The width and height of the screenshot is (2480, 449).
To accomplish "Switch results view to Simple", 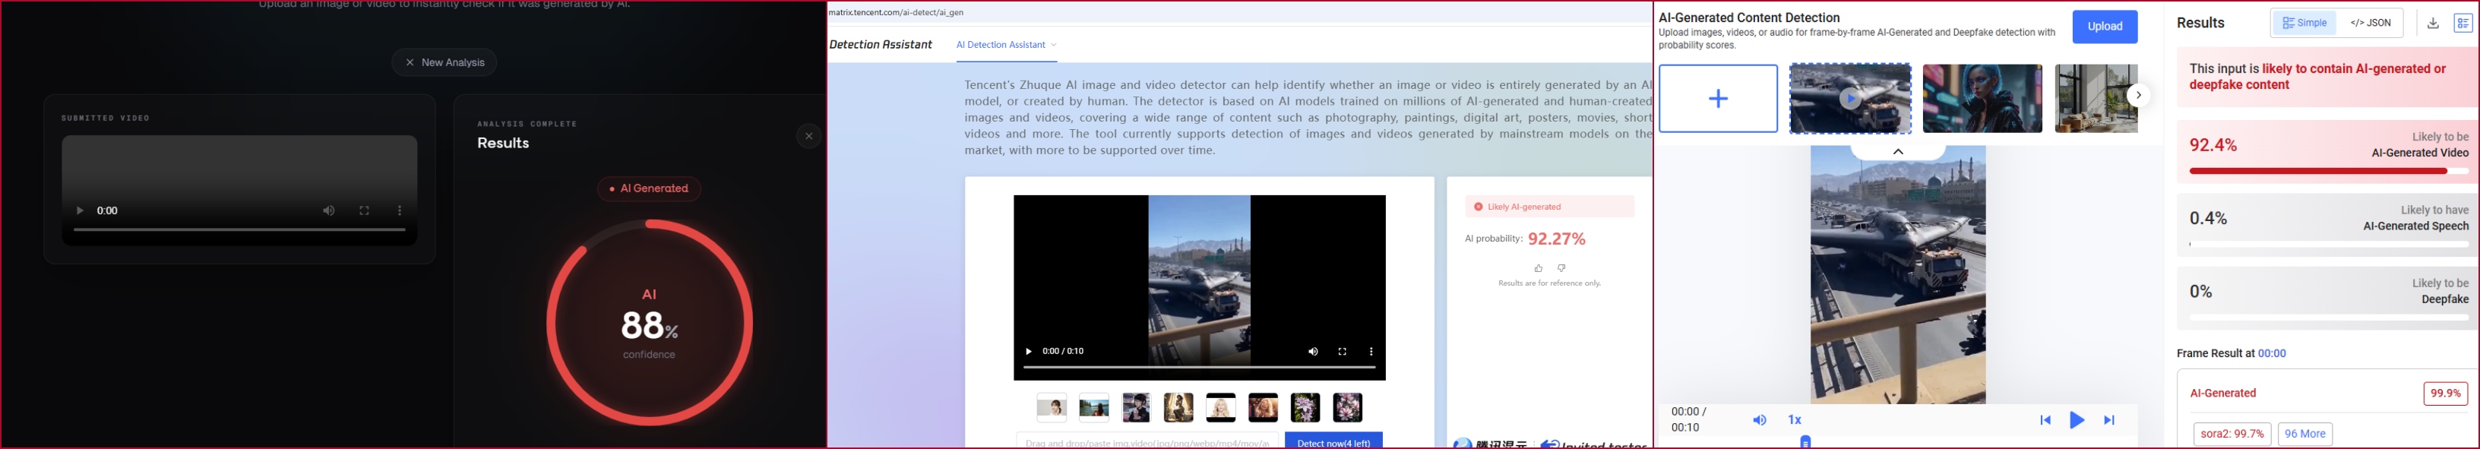I will (x=2304, y=24).
